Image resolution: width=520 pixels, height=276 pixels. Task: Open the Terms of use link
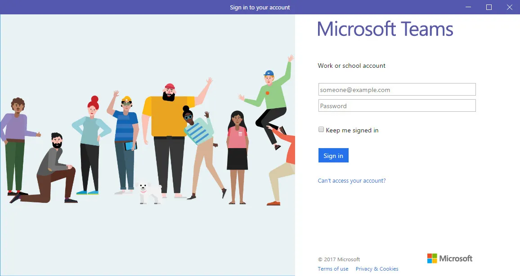333,269
